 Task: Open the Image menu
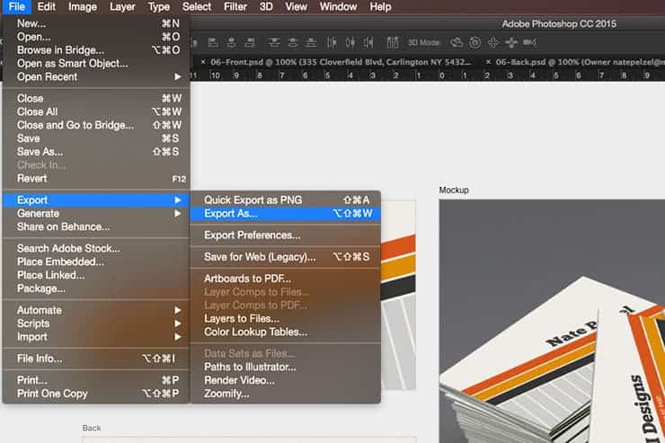point(83,7)
